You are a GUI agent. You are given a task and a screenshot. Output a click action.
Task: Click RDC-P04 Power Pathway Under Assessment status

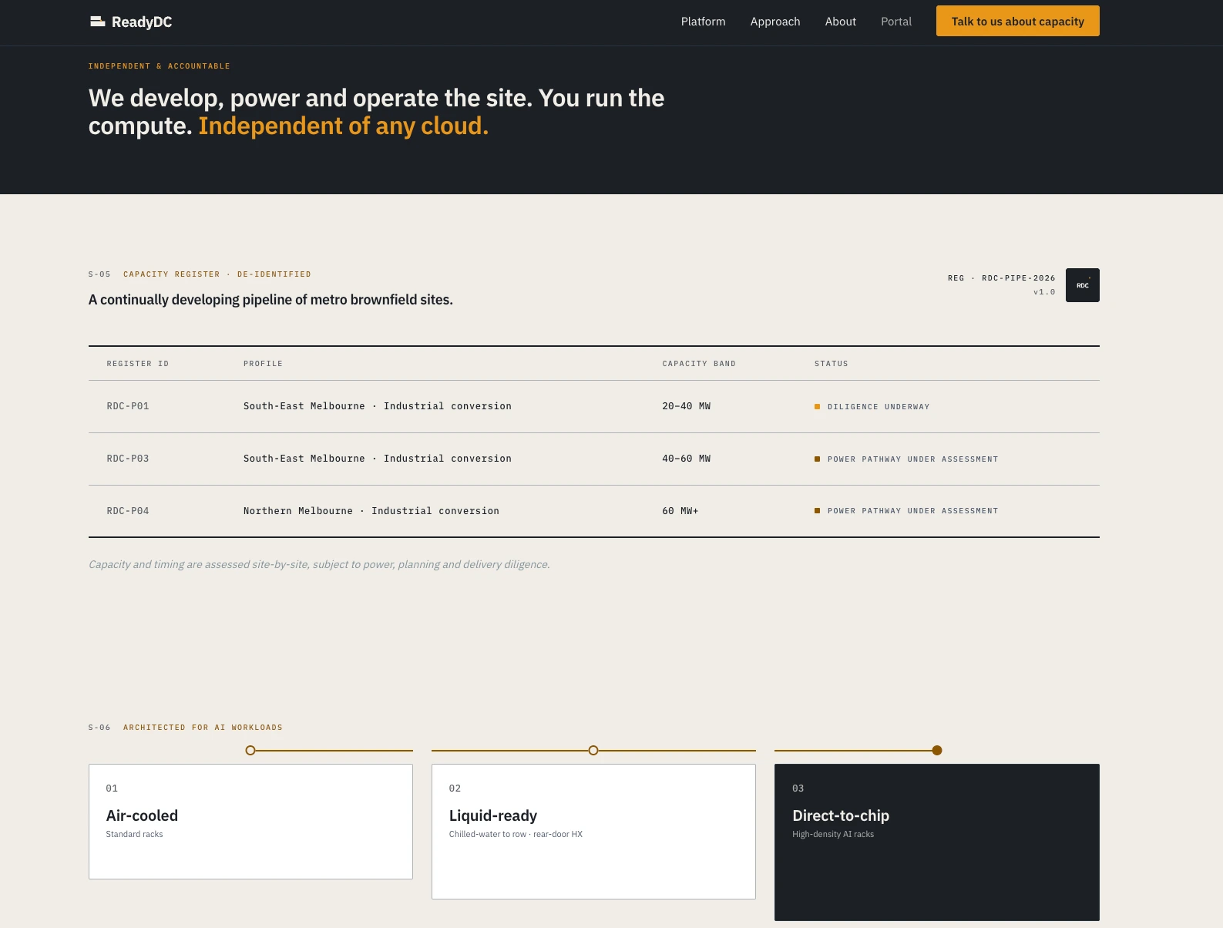click(906, 511)
